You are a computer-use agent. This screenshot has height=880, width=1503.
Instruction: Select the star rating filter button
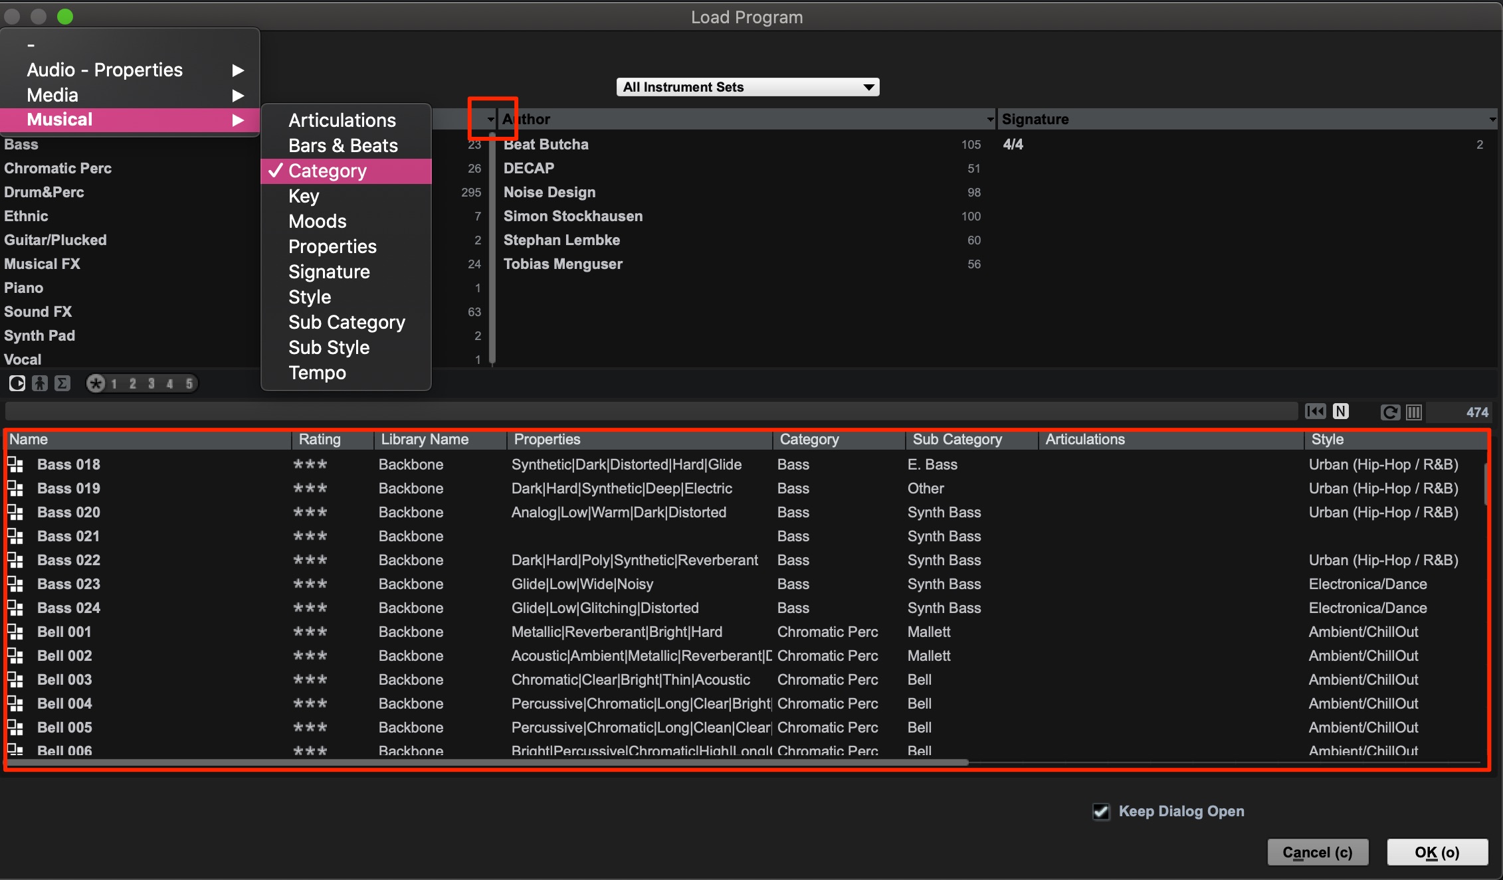96,383
